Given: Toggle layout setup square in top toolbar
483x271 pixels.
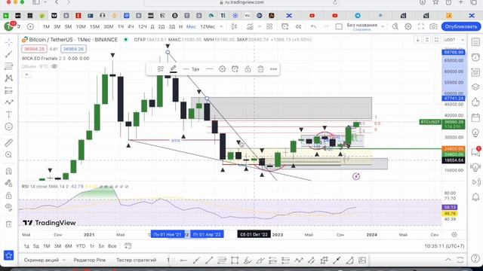Looking at the screenshot, I should click(x=339, y=27).
